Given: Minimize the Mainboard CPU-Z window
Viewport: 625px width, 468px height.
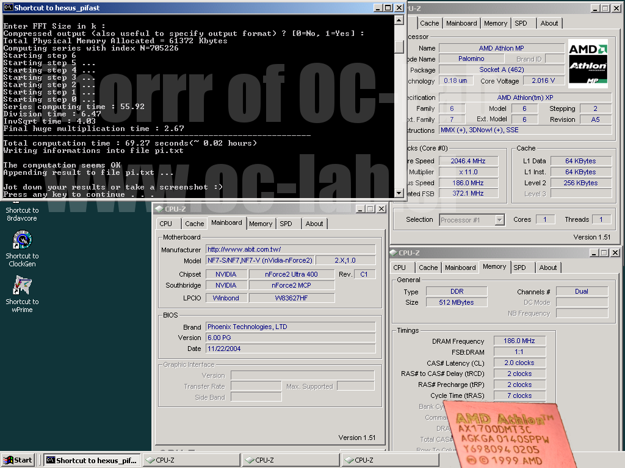Looking at the screenshot, I should (360, 209).
